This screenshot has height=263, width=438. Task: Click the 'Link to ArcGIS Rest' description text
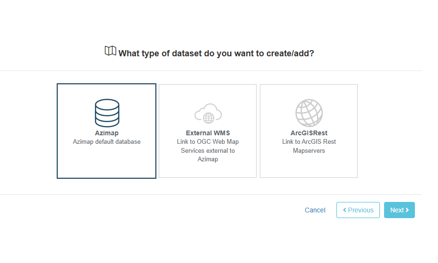pos(309,142)
